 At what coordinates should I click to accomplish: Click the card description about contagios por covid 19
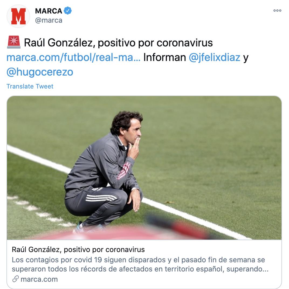[x=140, y=264]
